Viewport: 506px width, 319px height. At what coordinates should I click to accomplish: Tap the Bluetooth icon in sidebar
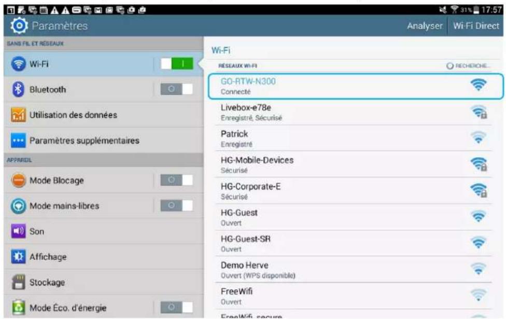coord(18,89)
